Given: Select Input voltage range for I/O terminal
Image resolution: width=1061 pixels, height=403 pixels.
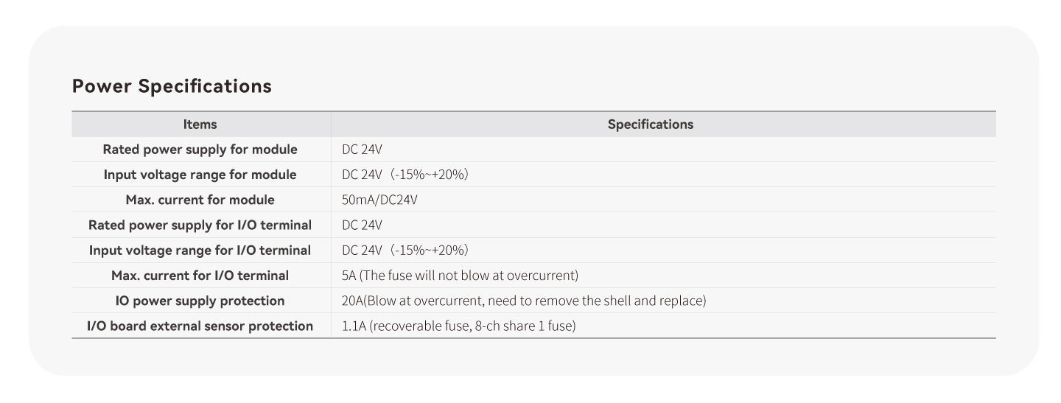Looking at the screenshot, I should (200, 250).
